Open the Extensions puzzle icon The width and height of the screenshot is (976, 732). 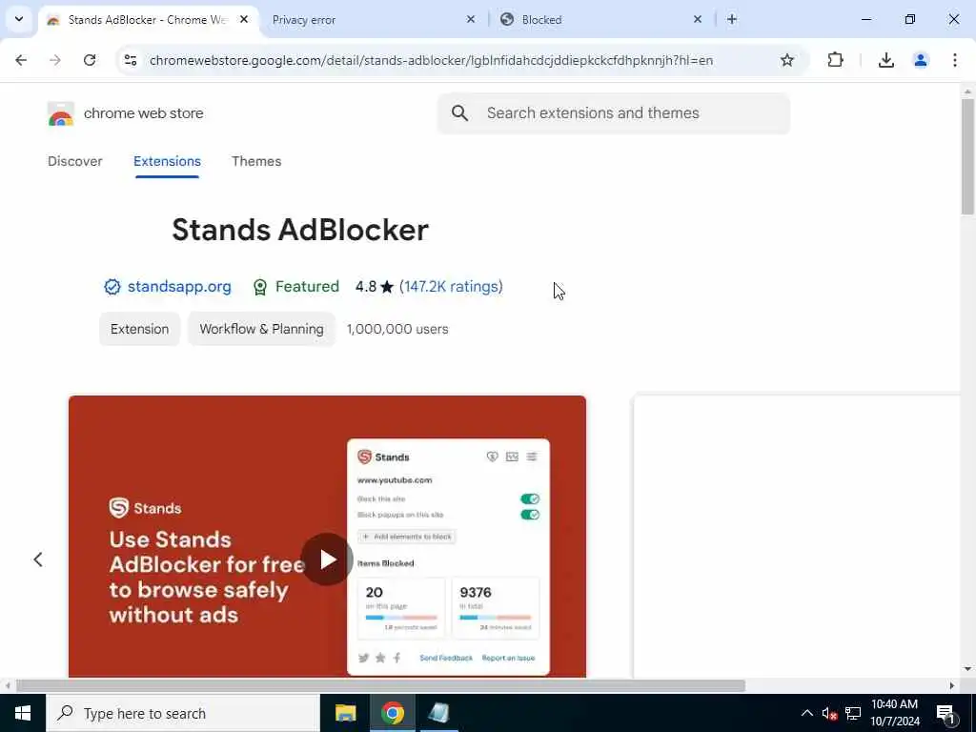pos(835,60)
